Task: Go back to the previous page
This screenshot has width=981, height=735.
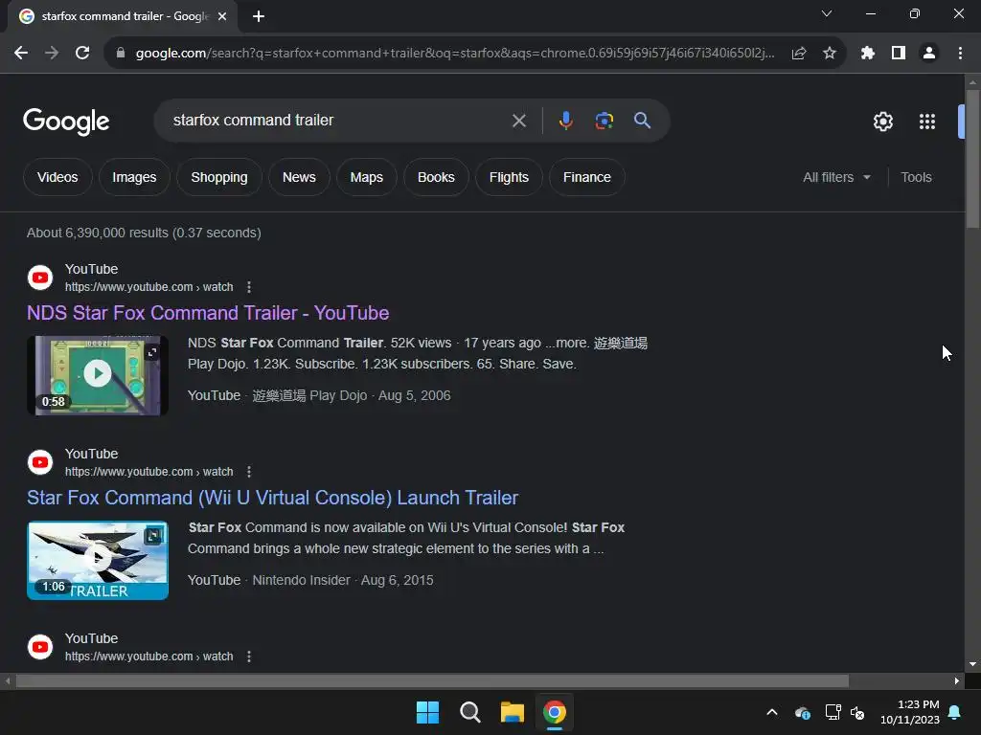Action: pyautogui.click(x=21, y=54)
